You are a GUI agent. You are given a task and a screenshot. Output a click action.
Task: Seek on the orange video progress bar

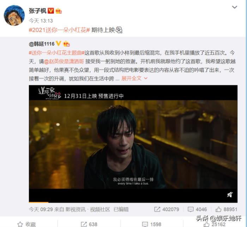tap(133, 202)
